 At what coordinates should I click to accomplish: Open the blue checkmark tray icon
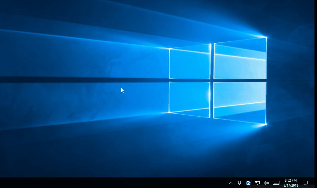point(249,183)
